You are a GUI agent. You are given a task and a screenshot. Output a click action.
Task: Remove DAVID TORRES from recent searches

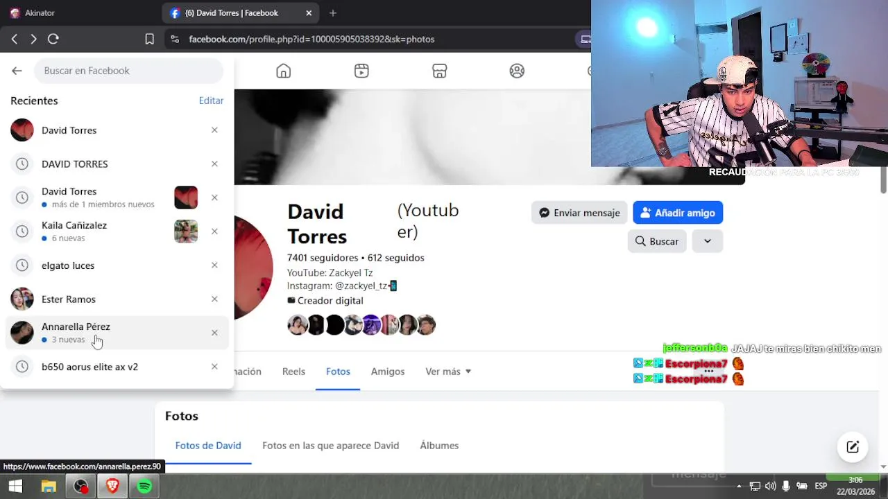(x=214, y=164)
